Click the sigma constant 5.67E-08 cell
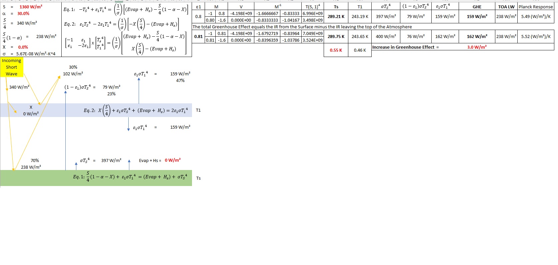 (x=36, y=54)
